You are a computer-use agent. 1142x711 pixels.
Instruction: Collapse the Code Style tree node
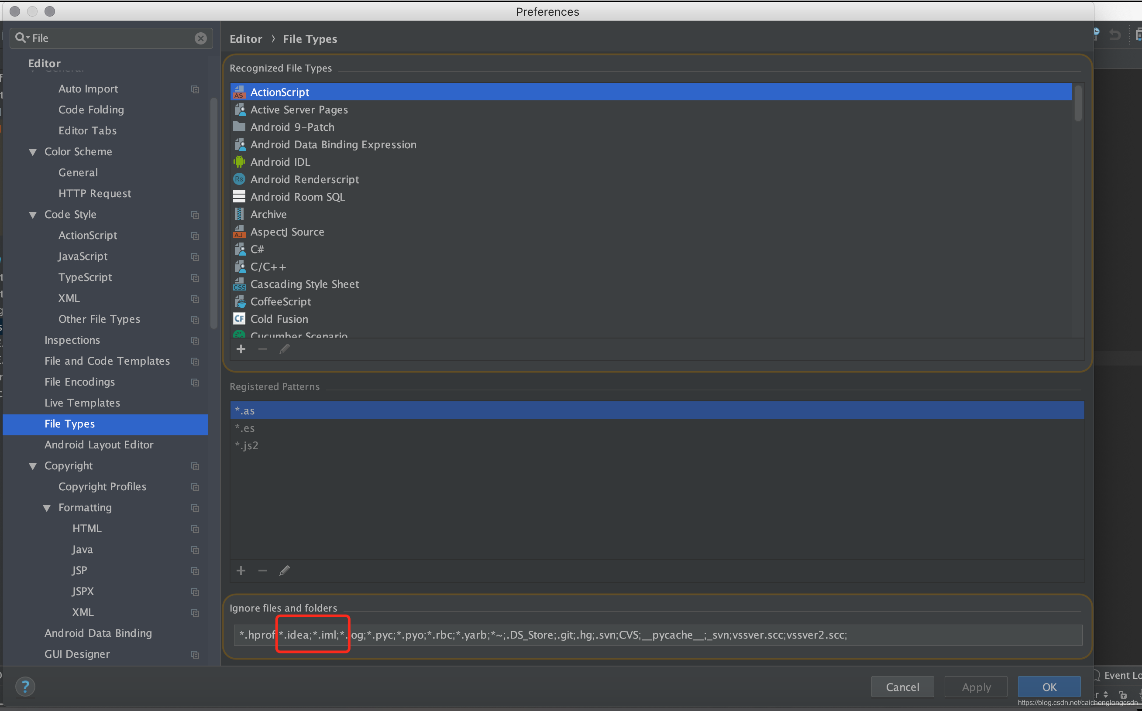32,215
